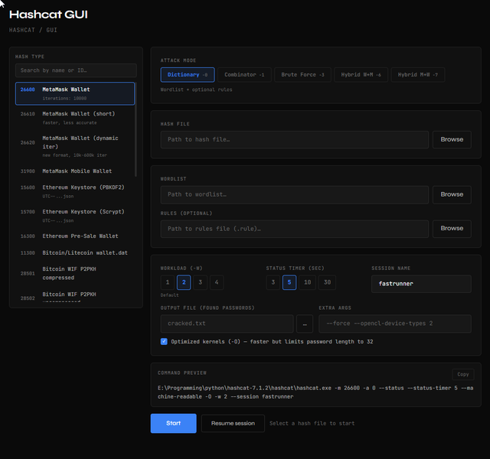Viewport: 490px width, 459px height.
Task: Click Resume session button
Action: point(233,423)
